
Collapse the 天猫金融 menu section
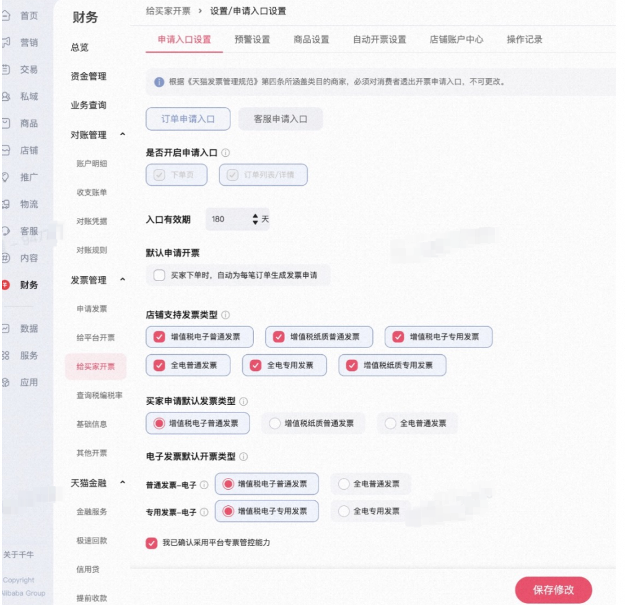(x=123, y=482)
